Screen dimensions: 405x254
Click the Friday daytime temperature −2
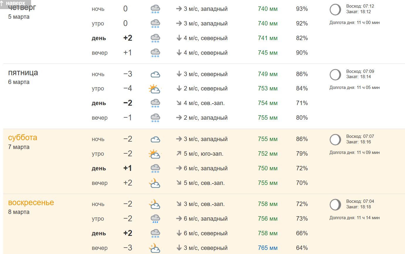coord(128,103)
